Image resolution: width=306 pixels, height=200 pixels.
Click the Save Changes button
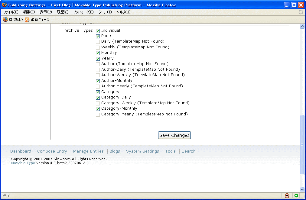[174, 135]
